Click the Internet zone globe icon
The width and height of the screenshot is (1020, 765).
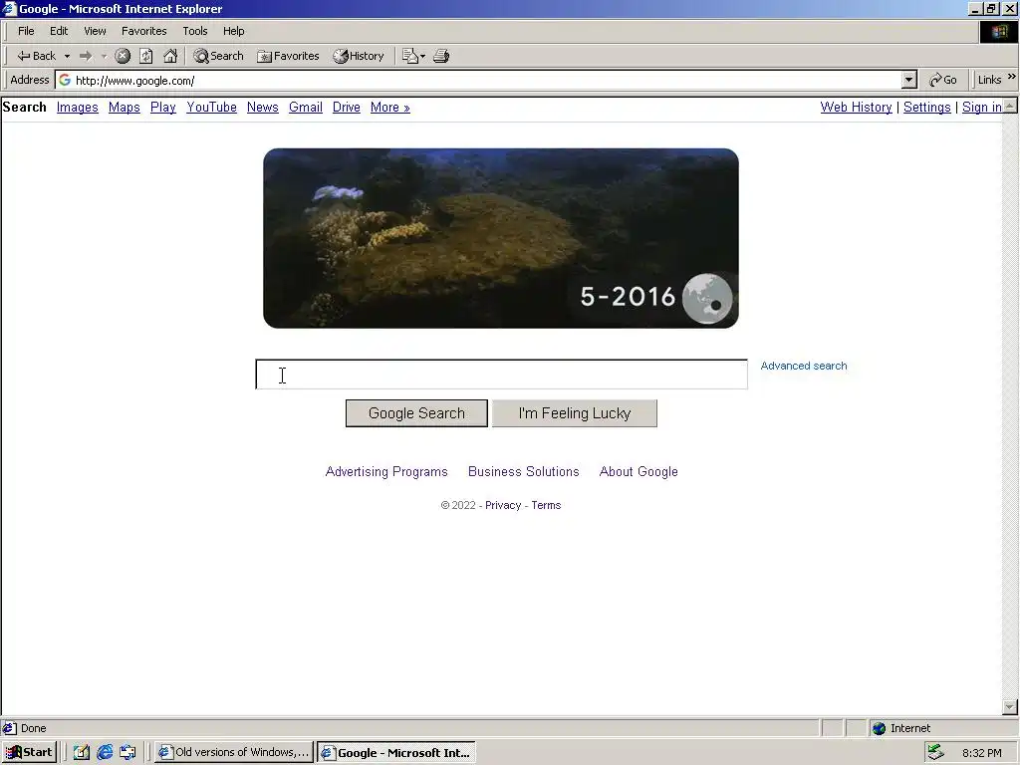pyautogui.click(x=879, y=728)
